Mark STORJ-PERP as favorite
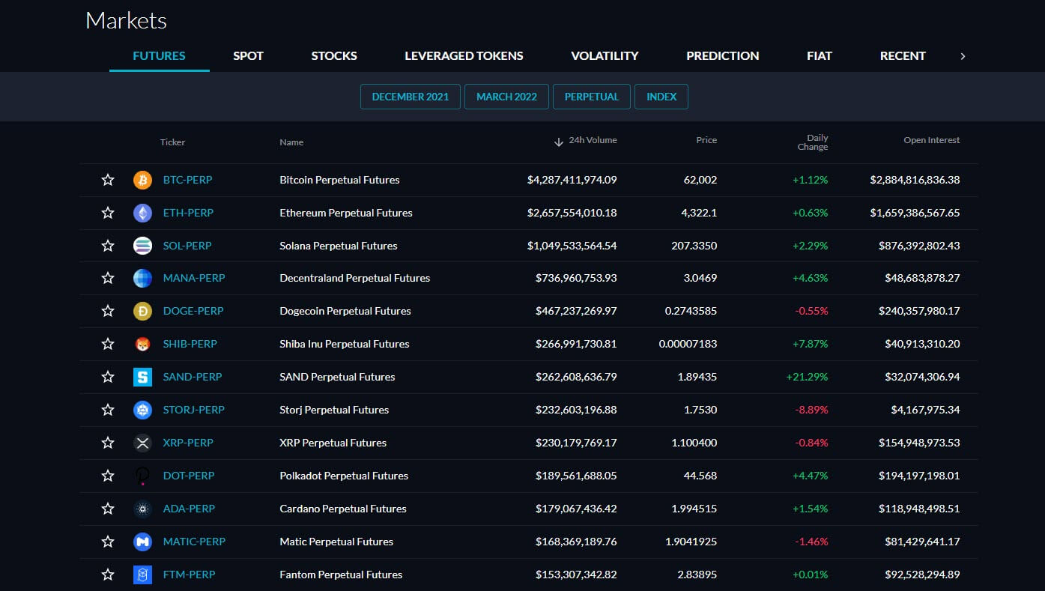Image resolution: width=1045 pixels, height=591 pixels. pyautogui.click(x=108, y=410)
